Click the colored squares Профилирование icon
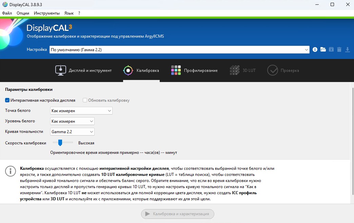The width and height of the screenshot is (354, 223). tap(176, 70)
